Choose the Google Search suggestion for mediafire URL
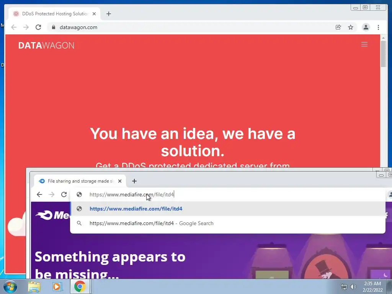This screenshot has height=294, width=392. click(x=227, y=223)
